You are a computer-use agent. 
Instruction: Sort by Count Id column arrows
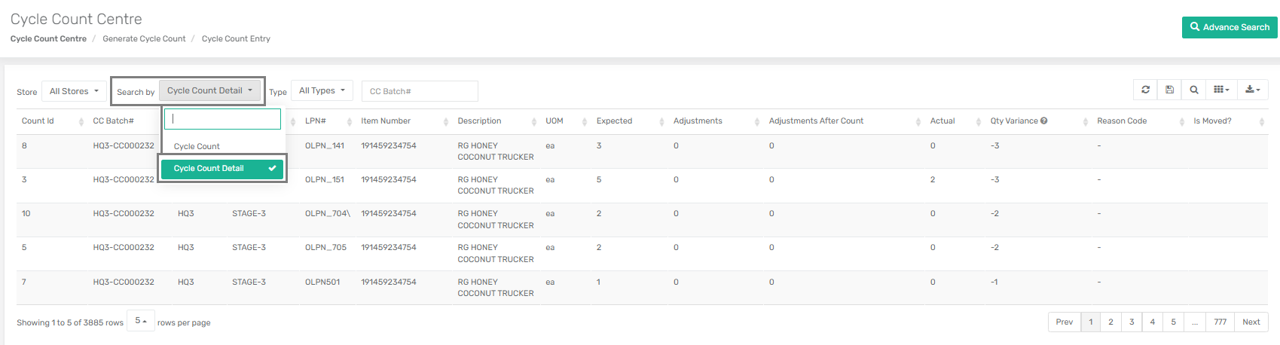(x=81, y=121)
